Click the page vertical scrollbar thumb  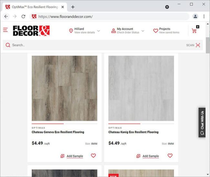[208, 45]
